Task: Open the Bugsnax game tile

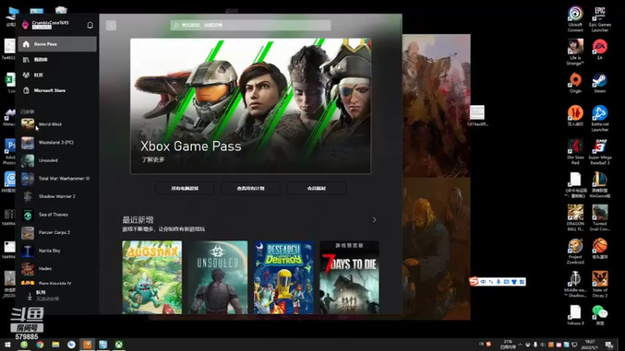Action: 152,277
